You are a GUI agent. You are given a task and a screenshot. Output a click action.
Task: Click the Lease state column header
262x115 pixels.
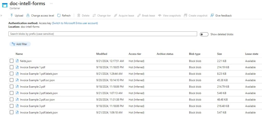(252, 54)
